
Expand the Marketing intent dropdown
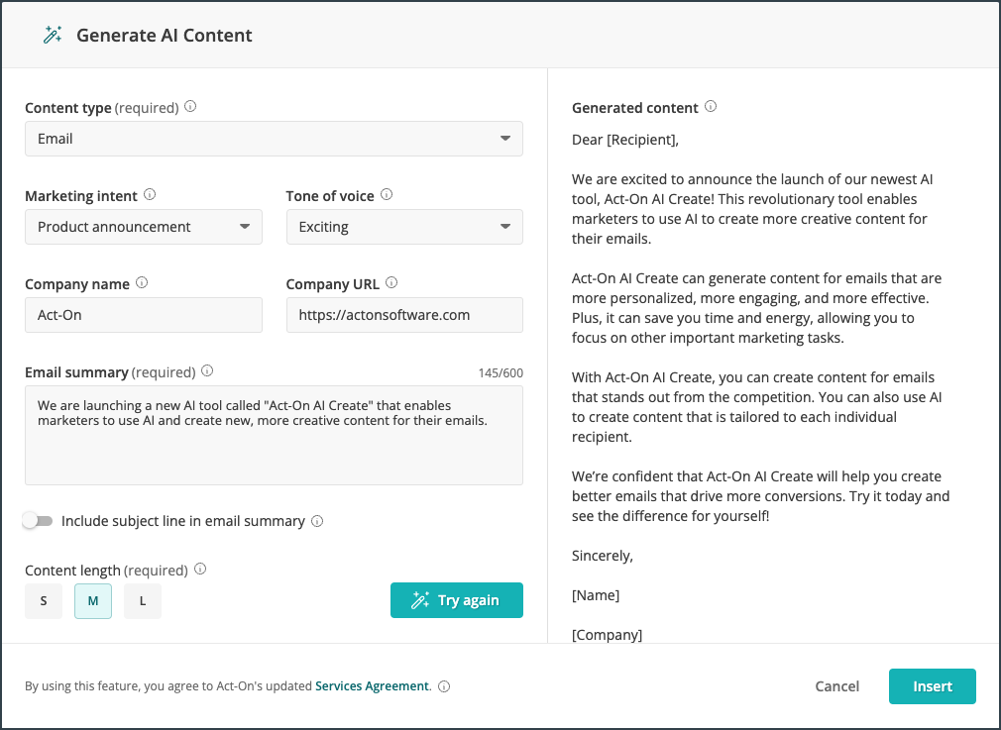(144, 227)
